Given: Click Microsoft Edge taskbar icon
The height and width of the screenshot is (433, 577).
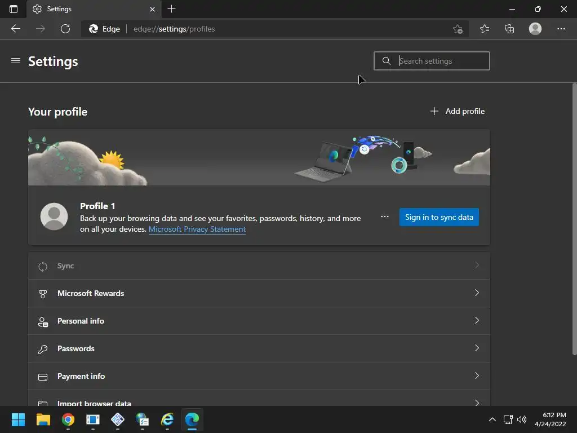Looking at the screenshot, I should point(192,419).
